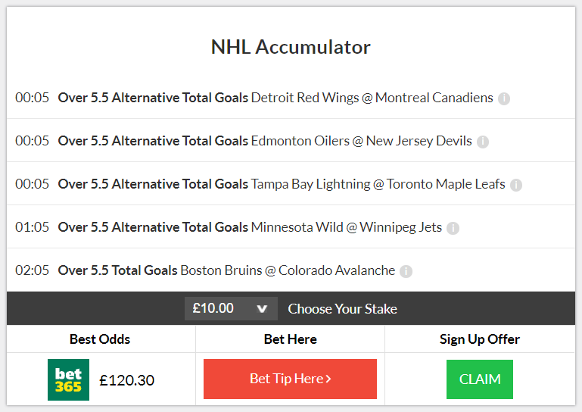Image resolution: width=582 pixels, height=412 pixels.
Task: Select Tampa Bay Lightning @ Toronto Maple Leafs tip
Action: pos(291,183)
